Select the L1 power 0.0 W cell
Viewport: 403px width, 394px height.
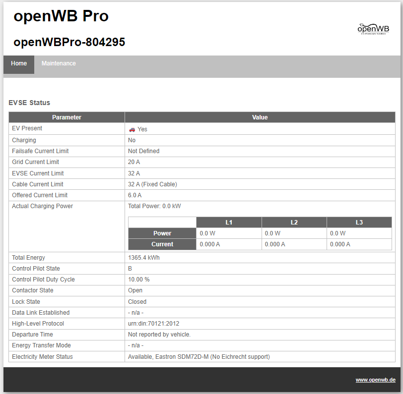(229, 233)
